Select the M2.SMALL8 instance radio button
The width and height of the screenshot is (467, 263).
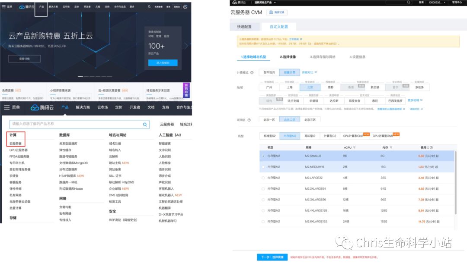[263, 156]
